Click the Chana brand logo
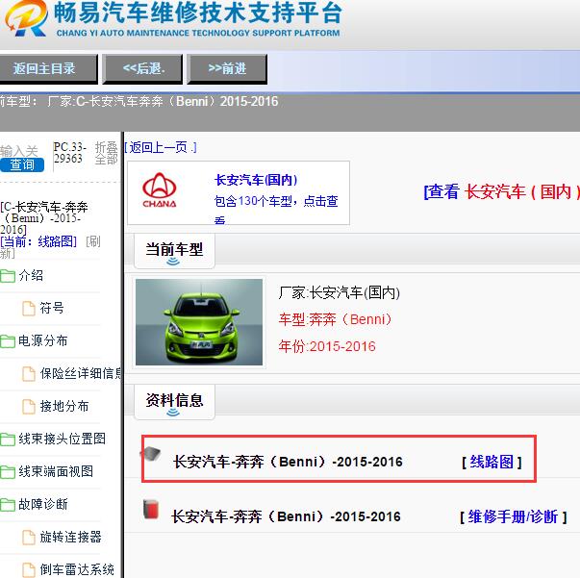580x578 pixels. tap(160, 190)
